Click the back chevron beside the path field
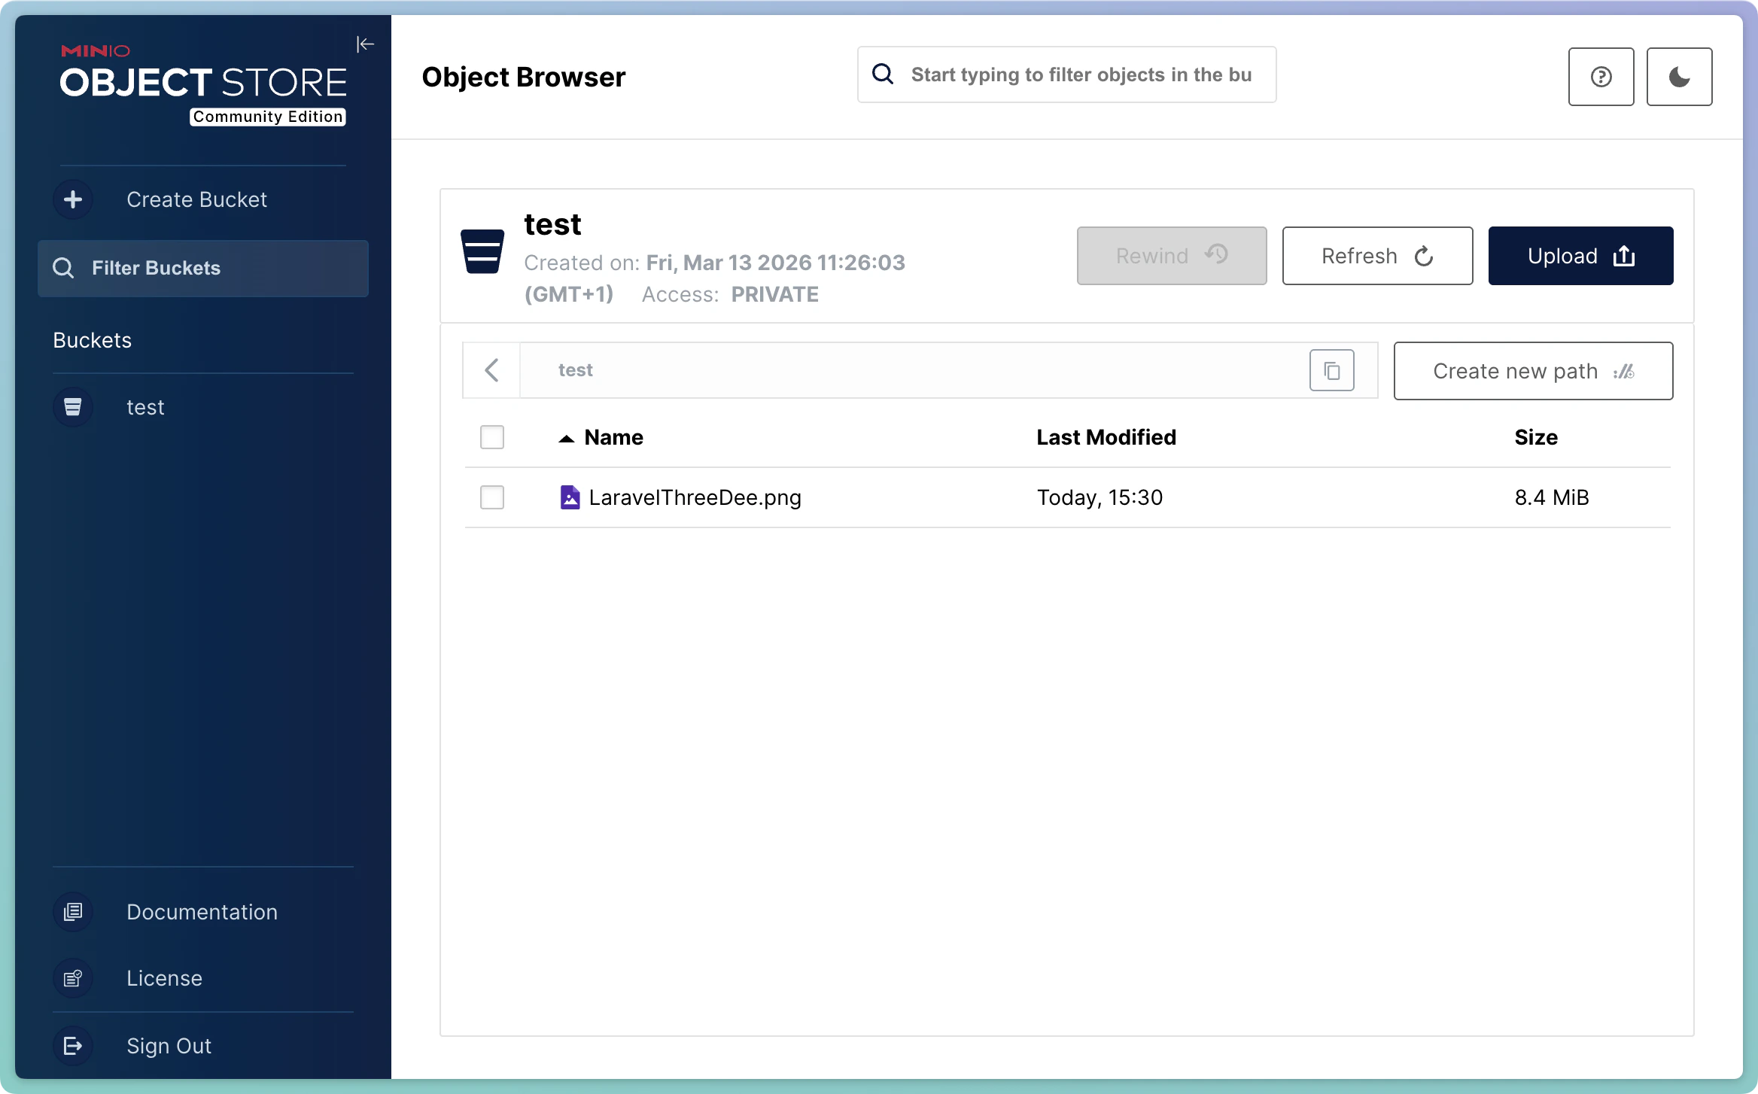1758x1094 pixels. [x=491, y=369]
